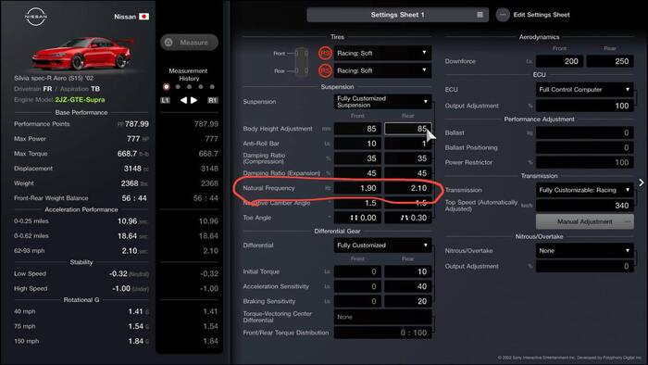The width and height of the screenshot is (648, 365).
Task: Click the settings sheet list icon
Action: (480, 15)
